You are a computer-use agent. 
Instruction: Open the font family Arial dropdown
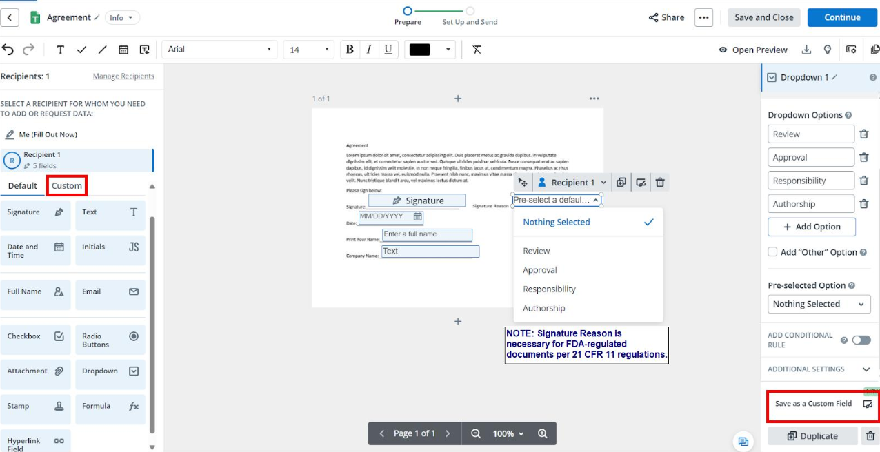219,50
